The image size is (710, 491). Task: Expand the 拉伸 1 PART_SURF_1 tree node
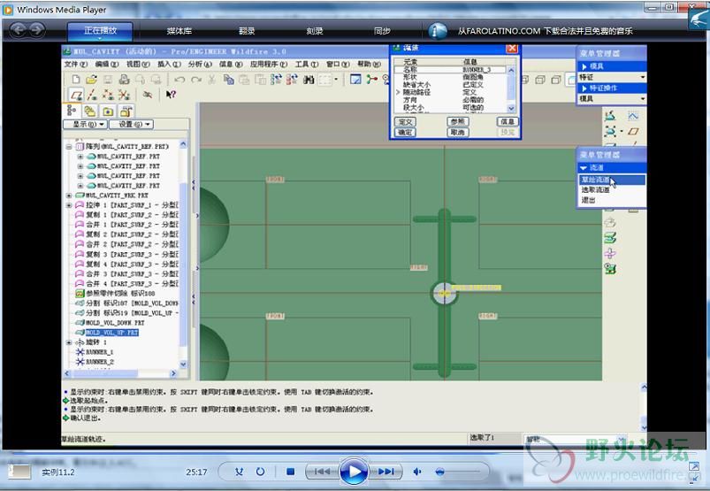pos(69,205)
